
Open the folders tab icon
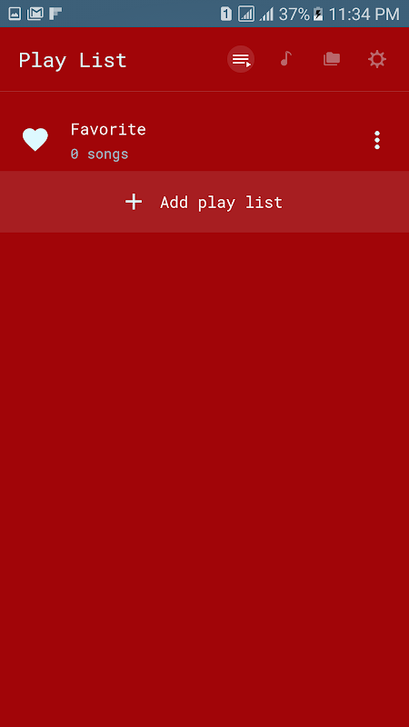[x=332, y=59]
